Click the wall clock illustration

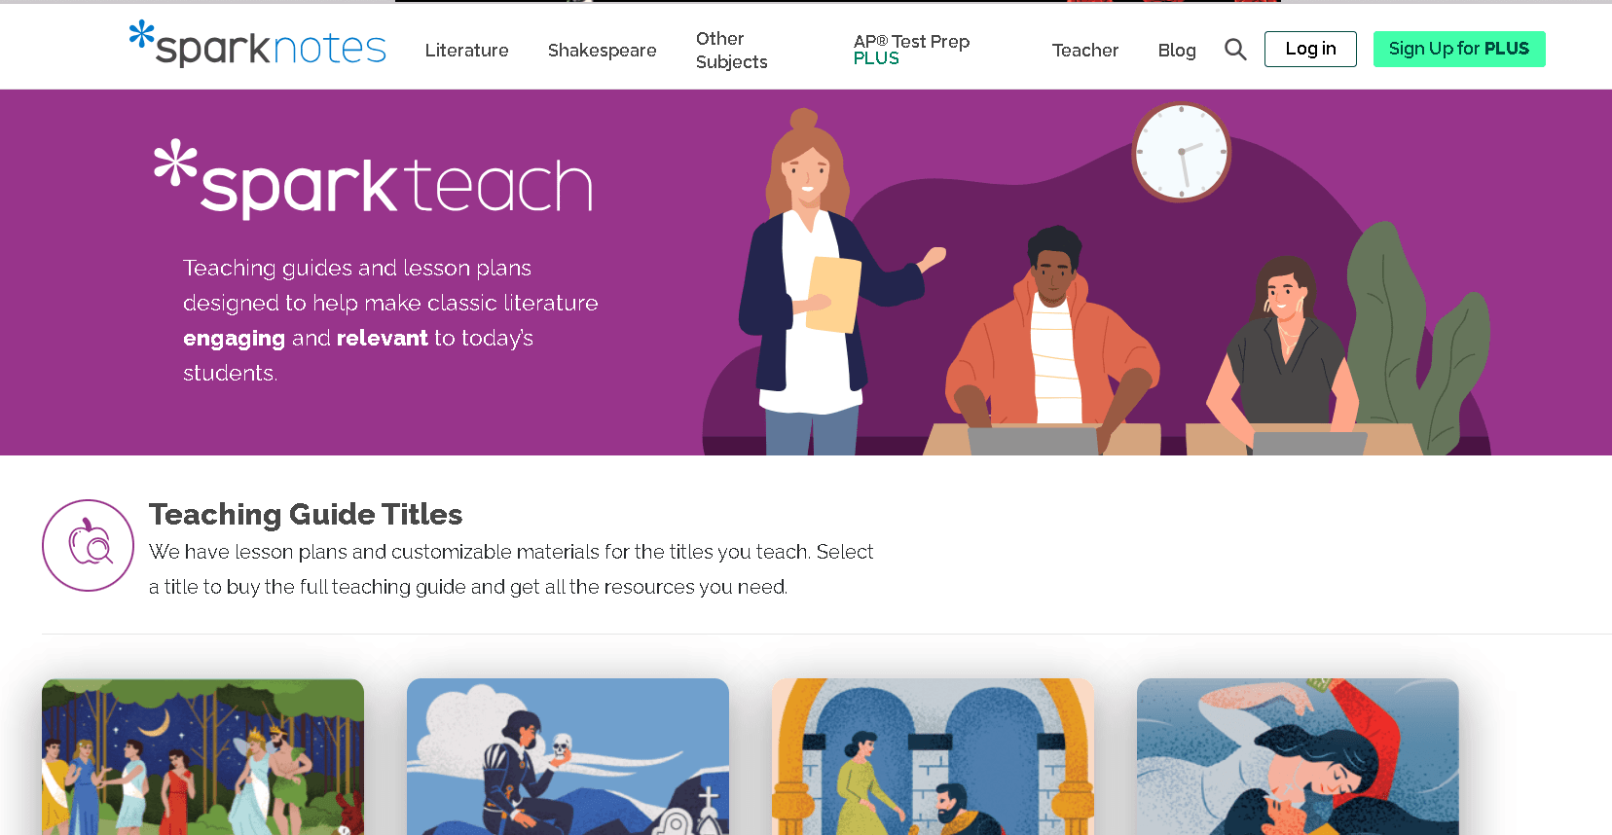tap(1181, 152)
